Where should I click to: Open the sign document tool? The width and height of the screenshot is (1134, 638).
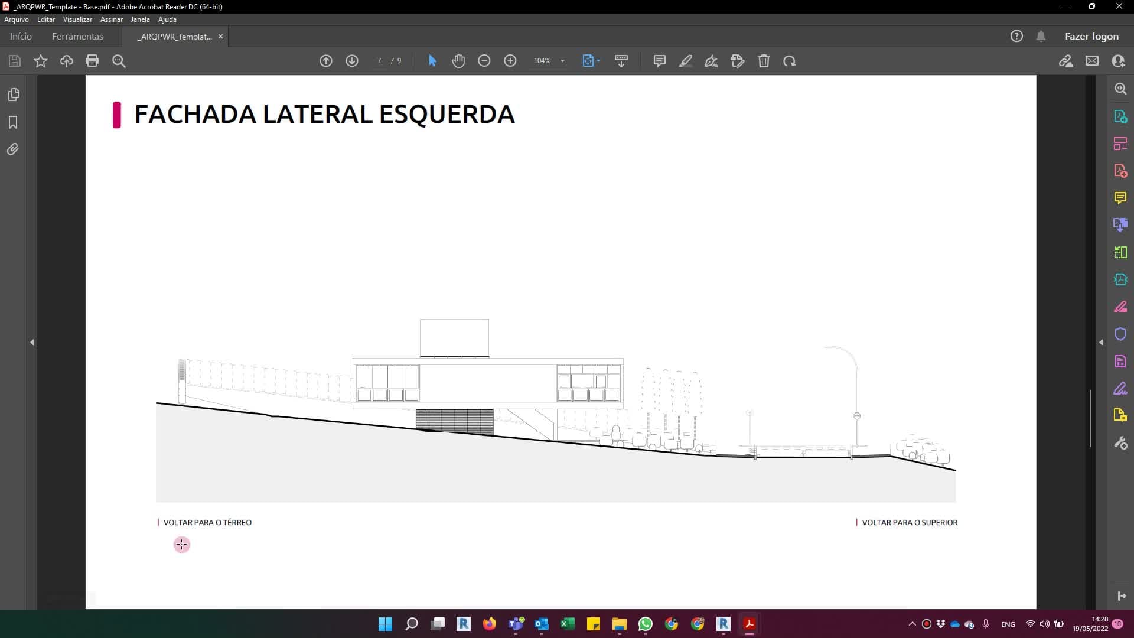[x=712, y=61]
